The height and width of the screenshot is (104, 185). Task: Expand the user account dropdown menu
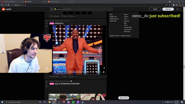point(178,9)
